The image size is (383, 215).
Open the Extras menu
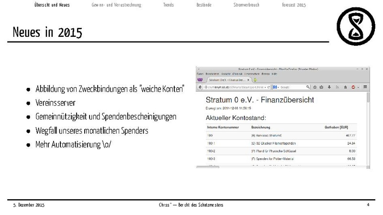pos(266,74)
